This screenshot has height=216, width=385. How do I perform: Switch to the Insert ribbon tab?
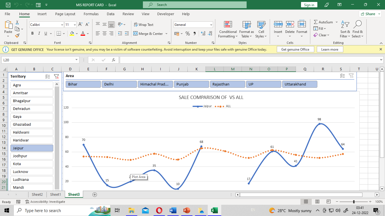[x=42, y=14]
